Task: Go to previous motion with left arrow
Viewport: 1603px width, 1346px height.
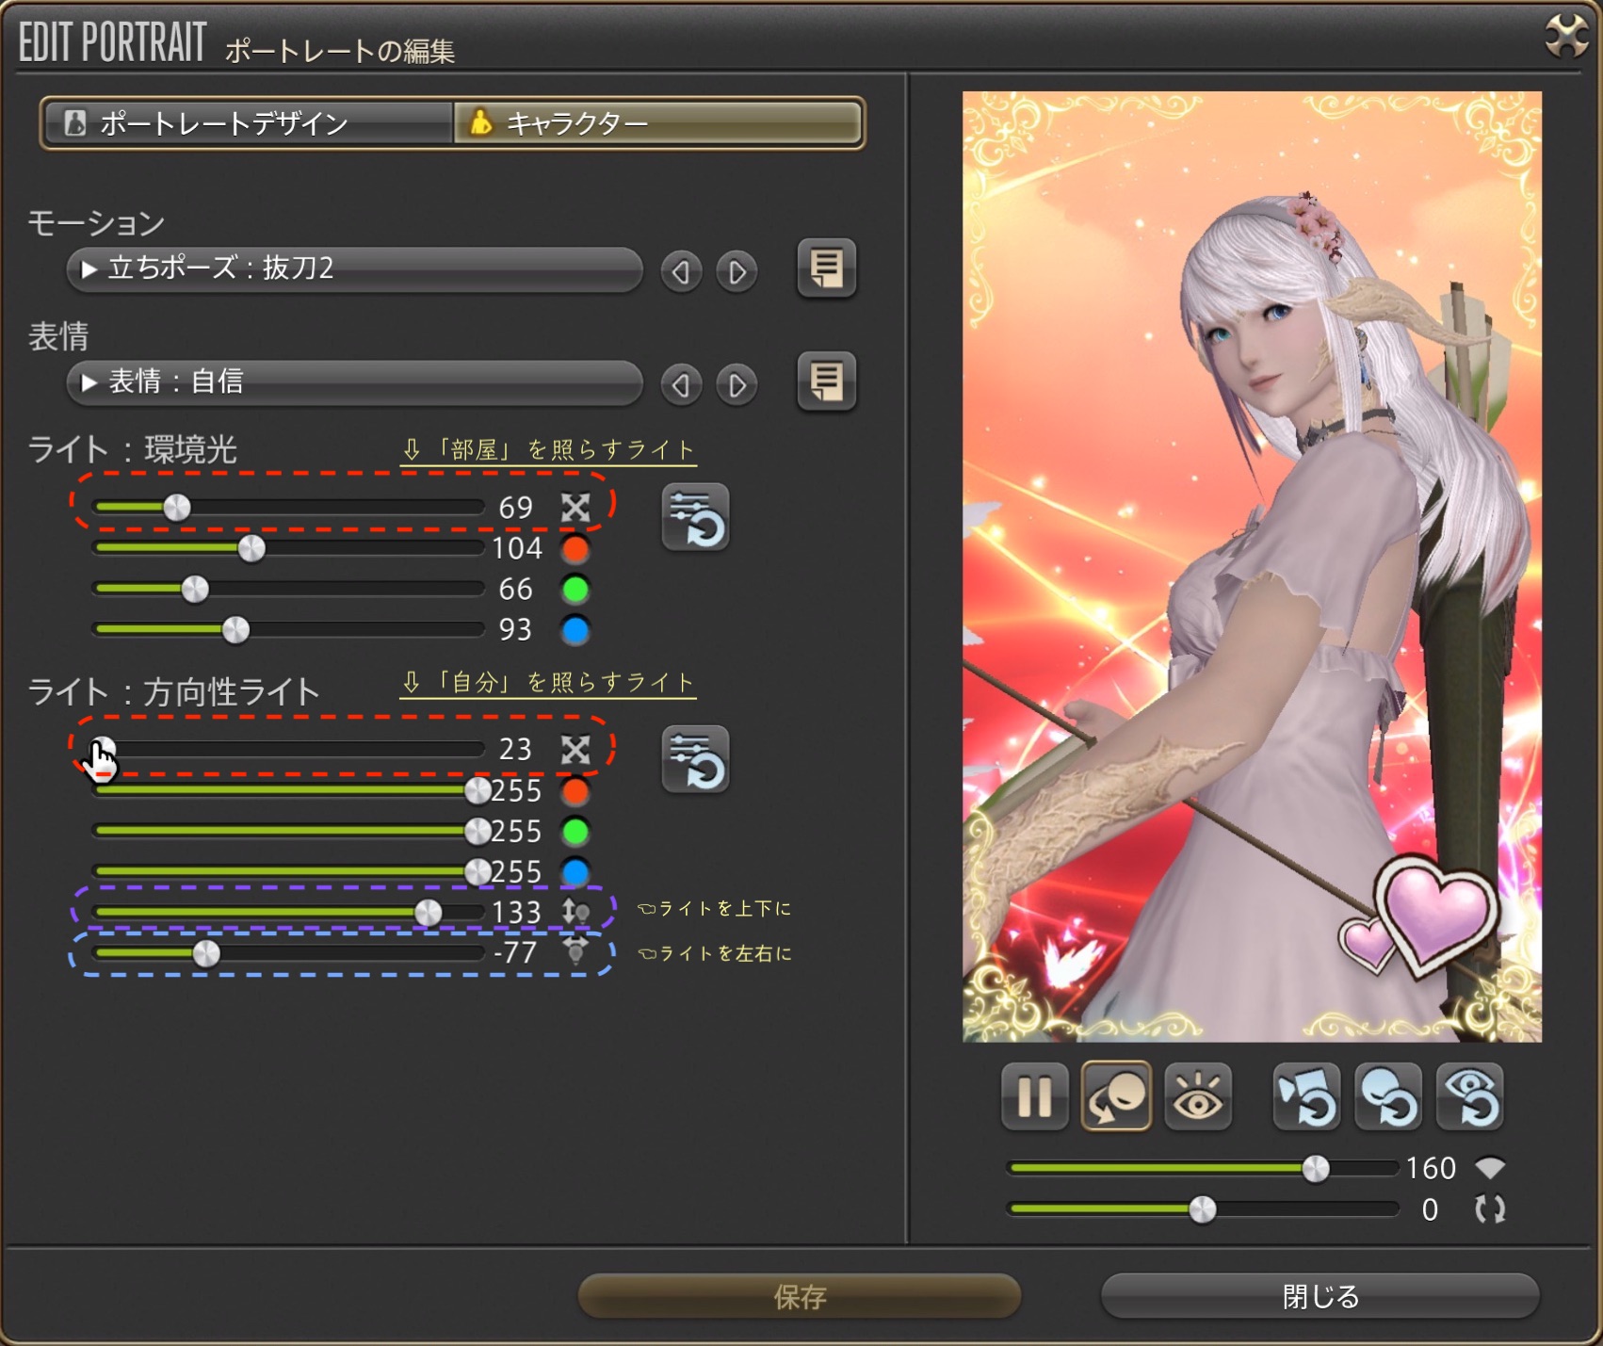Action: pyautogui.click(x=681, y=272)
